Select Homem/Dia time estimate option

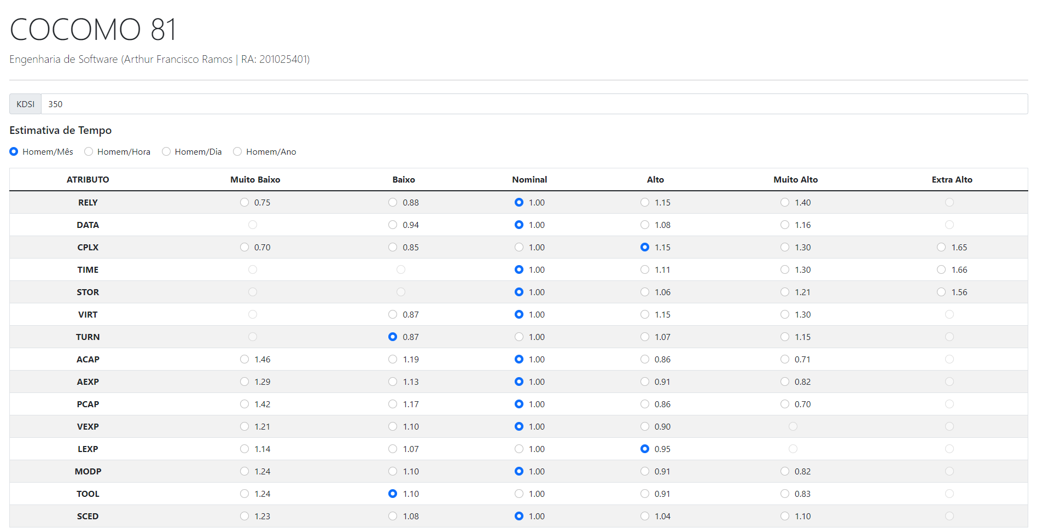pos(166,151)
